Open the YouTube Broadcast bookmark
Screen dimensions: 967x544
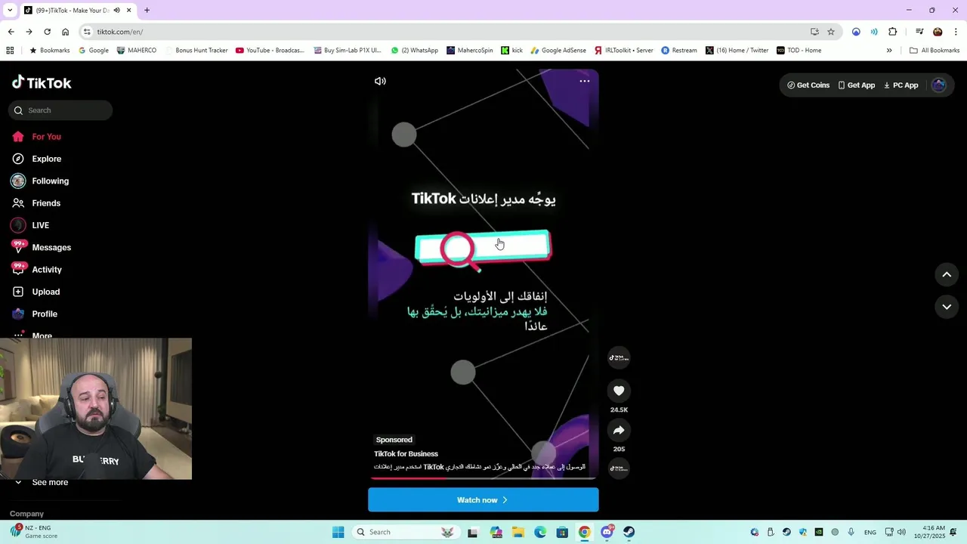point(270,51)
